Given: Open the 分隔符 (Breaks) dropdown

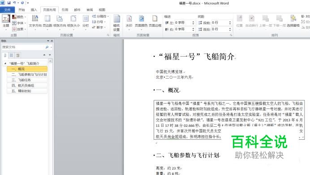Looking at the screenshot, I should coord(100,17).
